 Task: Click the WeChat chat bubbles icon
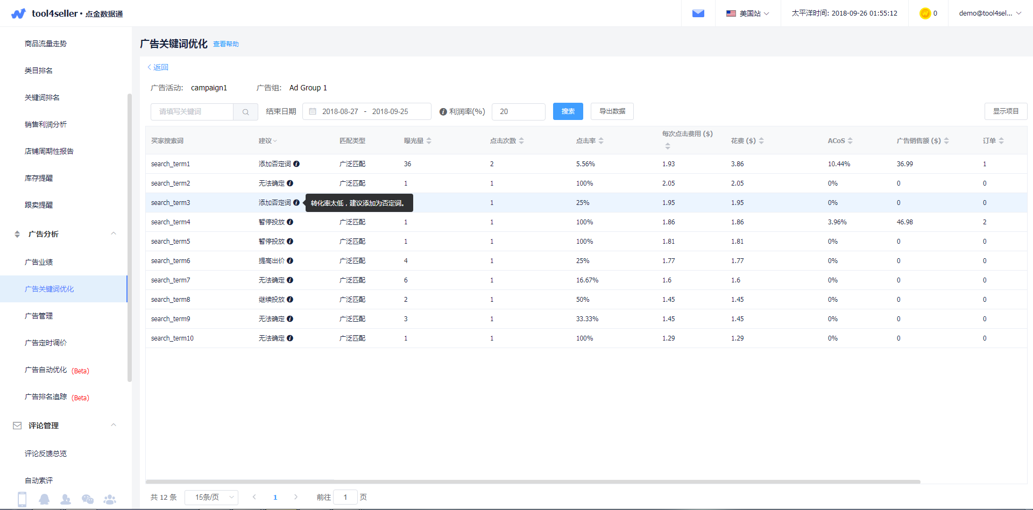[88, 499]
